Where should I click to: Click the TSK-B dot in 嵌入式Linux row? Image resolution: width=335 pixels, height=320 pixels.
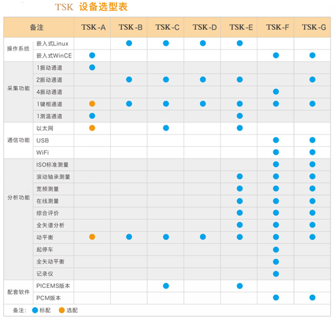[x=129, y=43]
